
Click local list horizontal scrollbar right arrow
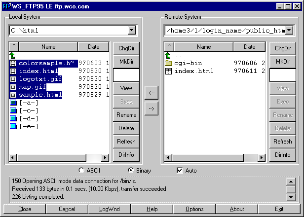105,157
